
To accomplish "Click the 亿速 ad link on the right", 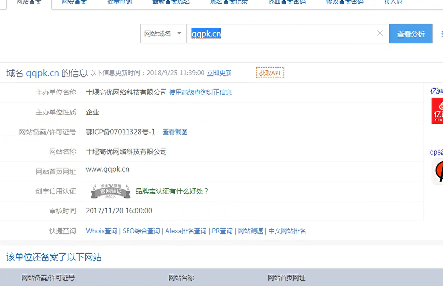I will [437, 92].
